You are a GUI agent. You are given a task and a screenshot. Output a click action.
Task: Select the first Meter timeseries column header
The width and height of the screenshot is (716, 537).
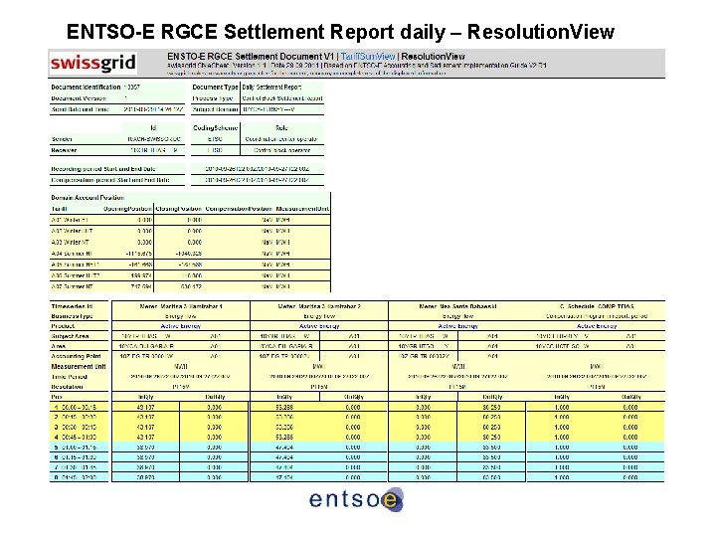pos(181,306)
